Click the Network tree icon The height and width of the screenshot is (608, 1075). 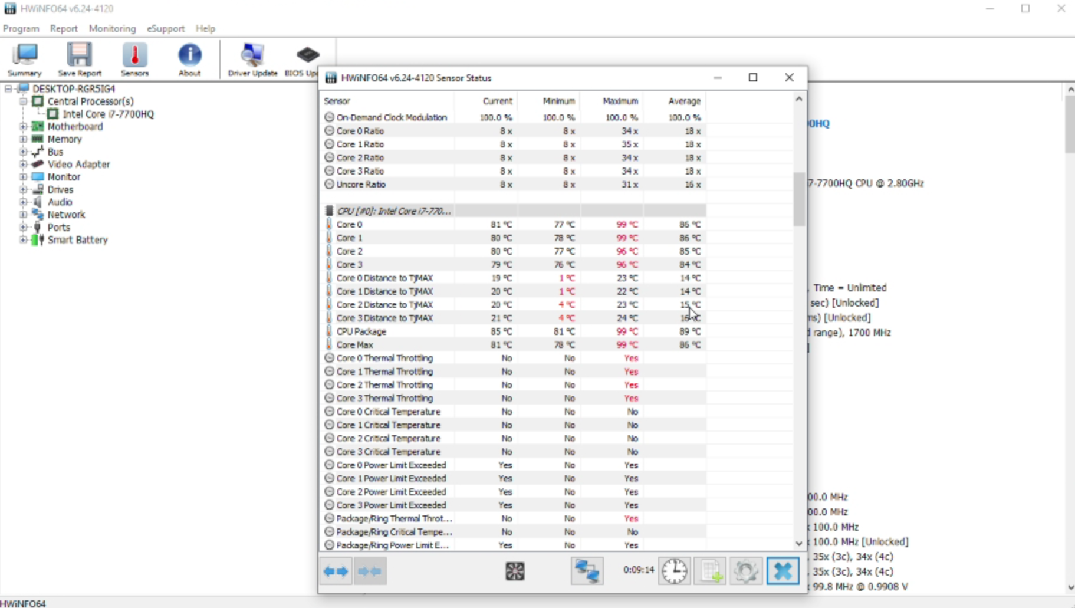pos(38,215)
